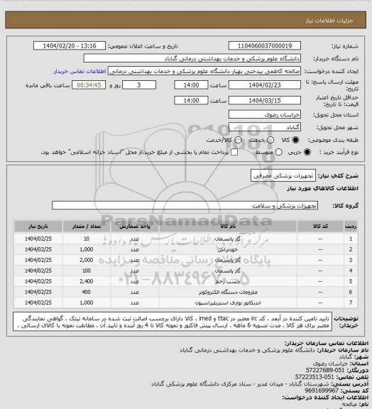Click the delivery city field گناباد
Viewport: 372px width, 409px height.
click(265, 127)
